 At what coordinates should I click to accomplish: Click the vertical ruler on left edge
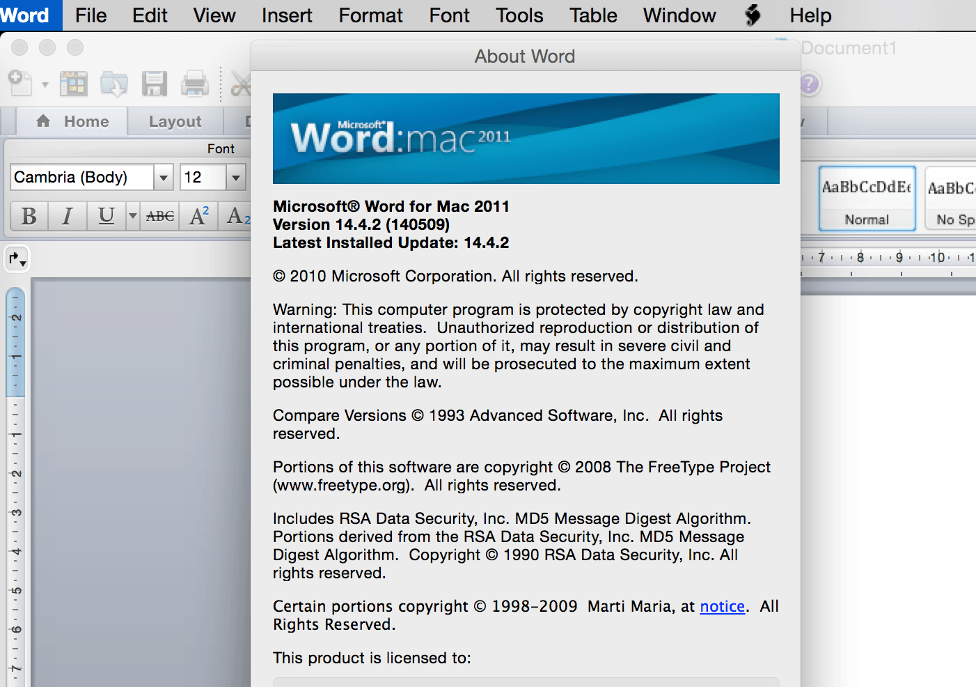click(15, 486)
